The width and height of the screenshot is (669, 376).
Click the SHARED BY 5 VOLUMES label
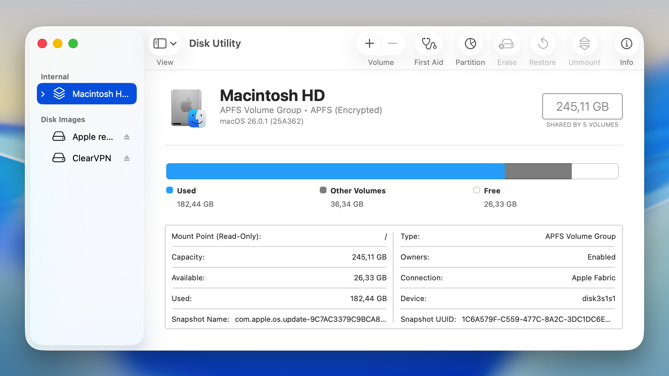pos(582,125)
